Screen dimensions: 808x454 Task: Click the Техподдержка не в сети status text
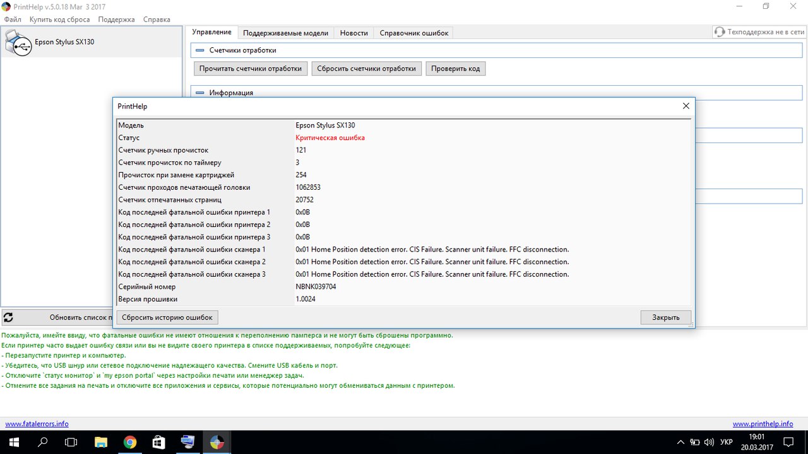(766, 32)
